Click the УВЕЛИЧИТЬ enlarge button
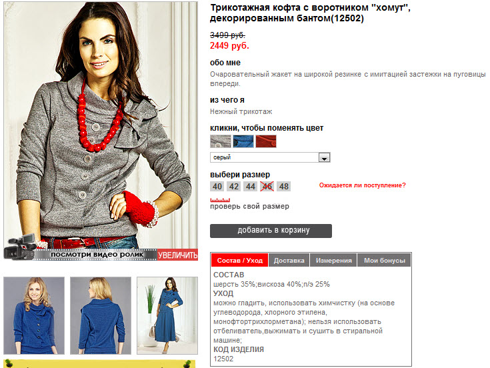The width and height of the screenshot is (490, 368). coord(177,255)
